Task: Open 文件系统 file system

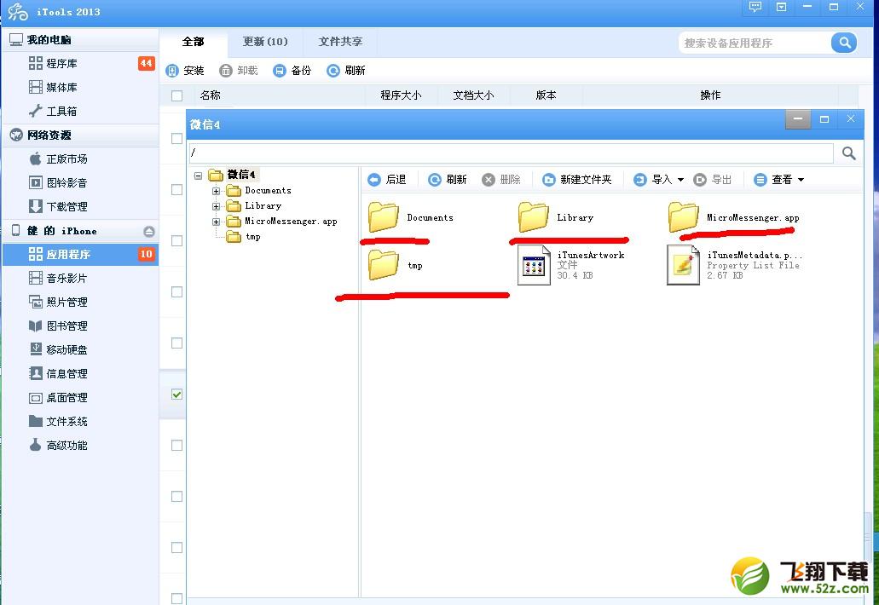Action: 80,421
